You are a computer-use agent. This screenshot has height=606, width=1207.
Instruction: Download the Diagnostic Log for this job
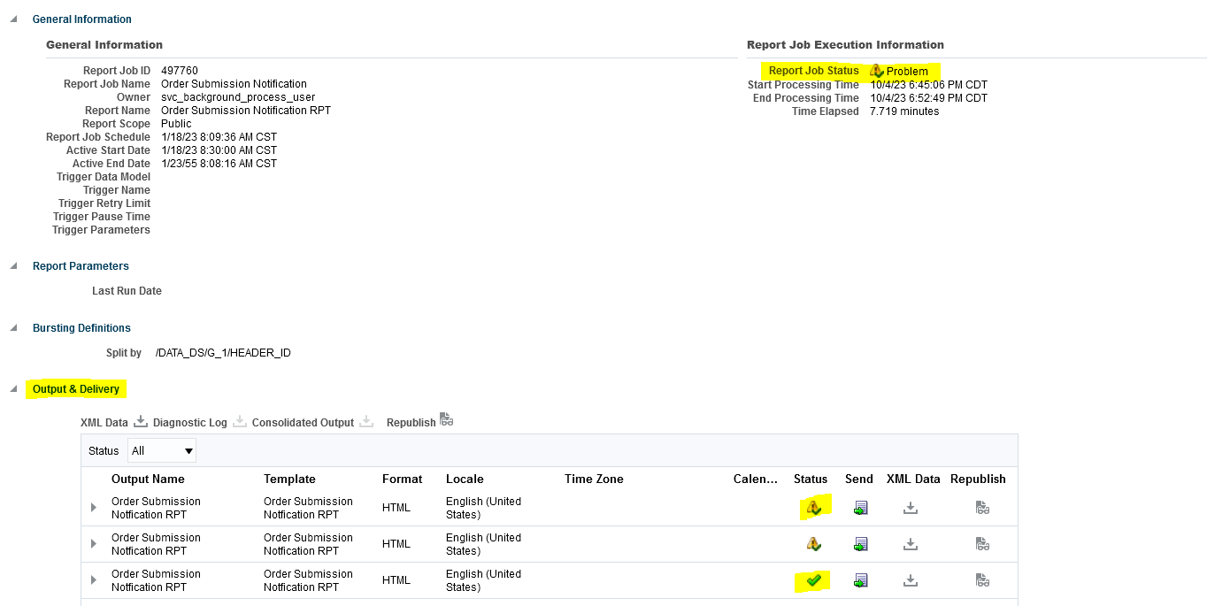click(239, 421)
